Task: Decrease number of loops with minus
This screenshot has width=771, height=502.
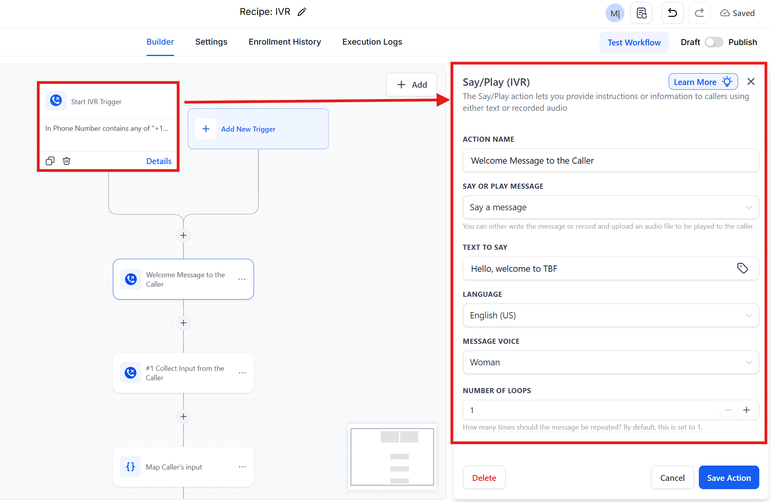Action: coord(728,410)
